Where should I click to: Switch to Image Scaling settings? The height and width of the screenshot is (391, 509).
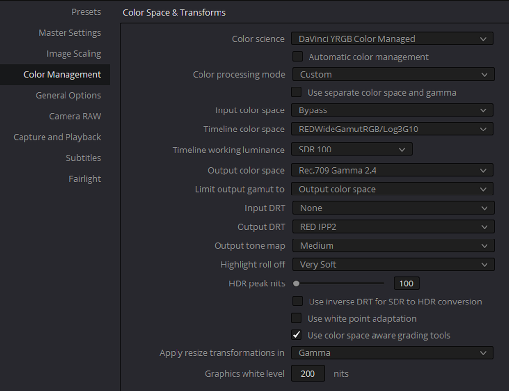74,54
